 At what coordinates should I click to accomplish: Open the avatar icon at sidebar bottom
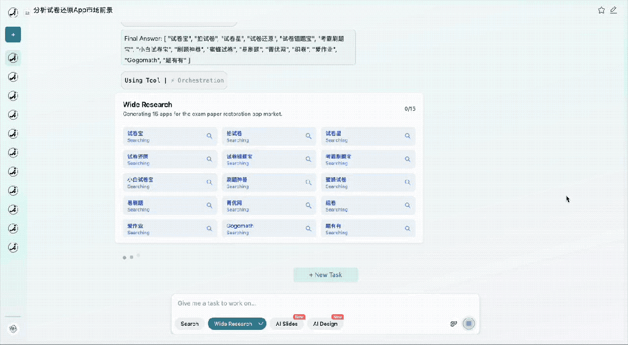click(x=13, y=329)
